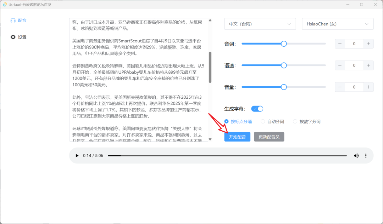383x224 pixels.
Task: Increase 音量 using the plus stepper
Action: pos(368,87)
